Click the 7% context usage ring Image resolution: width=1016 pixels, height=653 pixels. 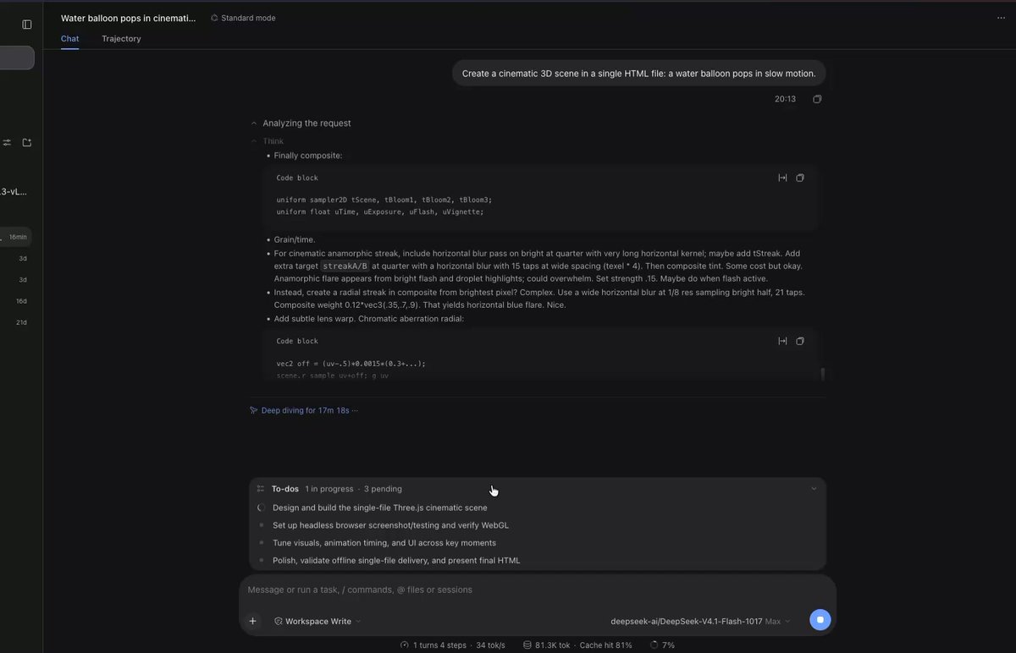654,645
